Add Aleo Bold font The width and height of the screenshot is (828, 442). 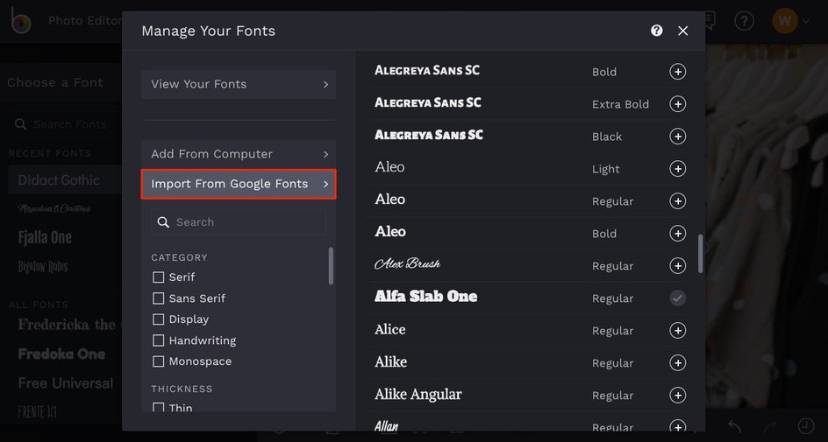[x=677, y=234]
